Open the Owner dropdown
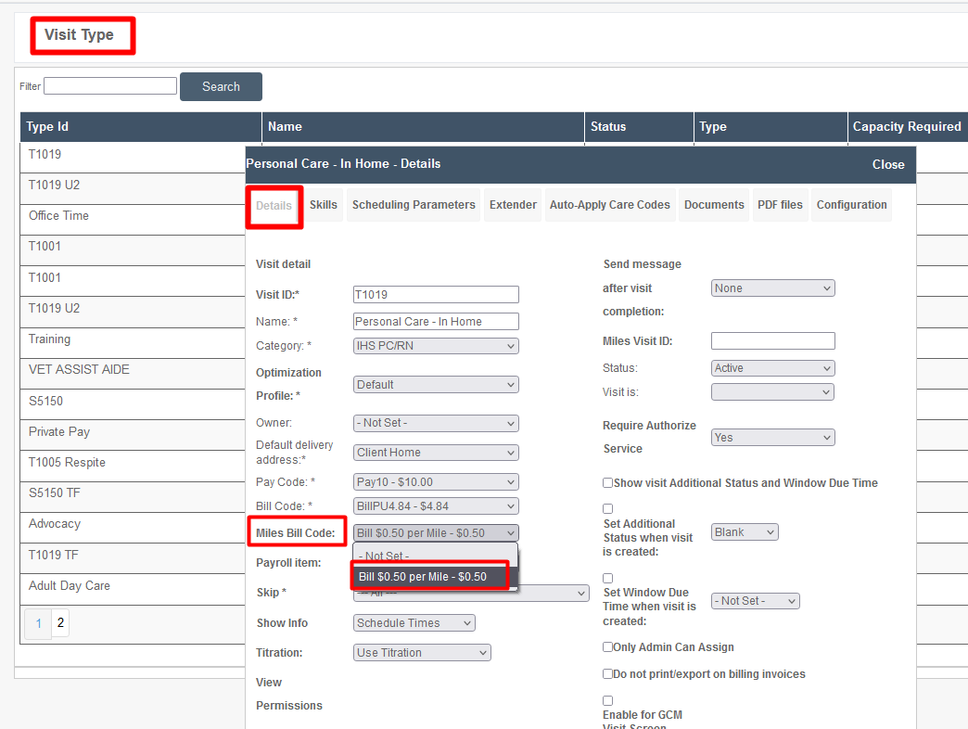The width and height of the screenshot is (968, 729). pyautogui.click(x=436, y=423)
